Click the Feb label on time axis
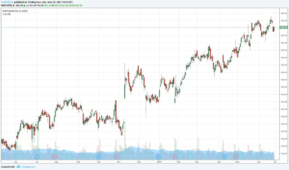This screenshot has height=170, width=289. pyautogui.click(x=178, y=162)
